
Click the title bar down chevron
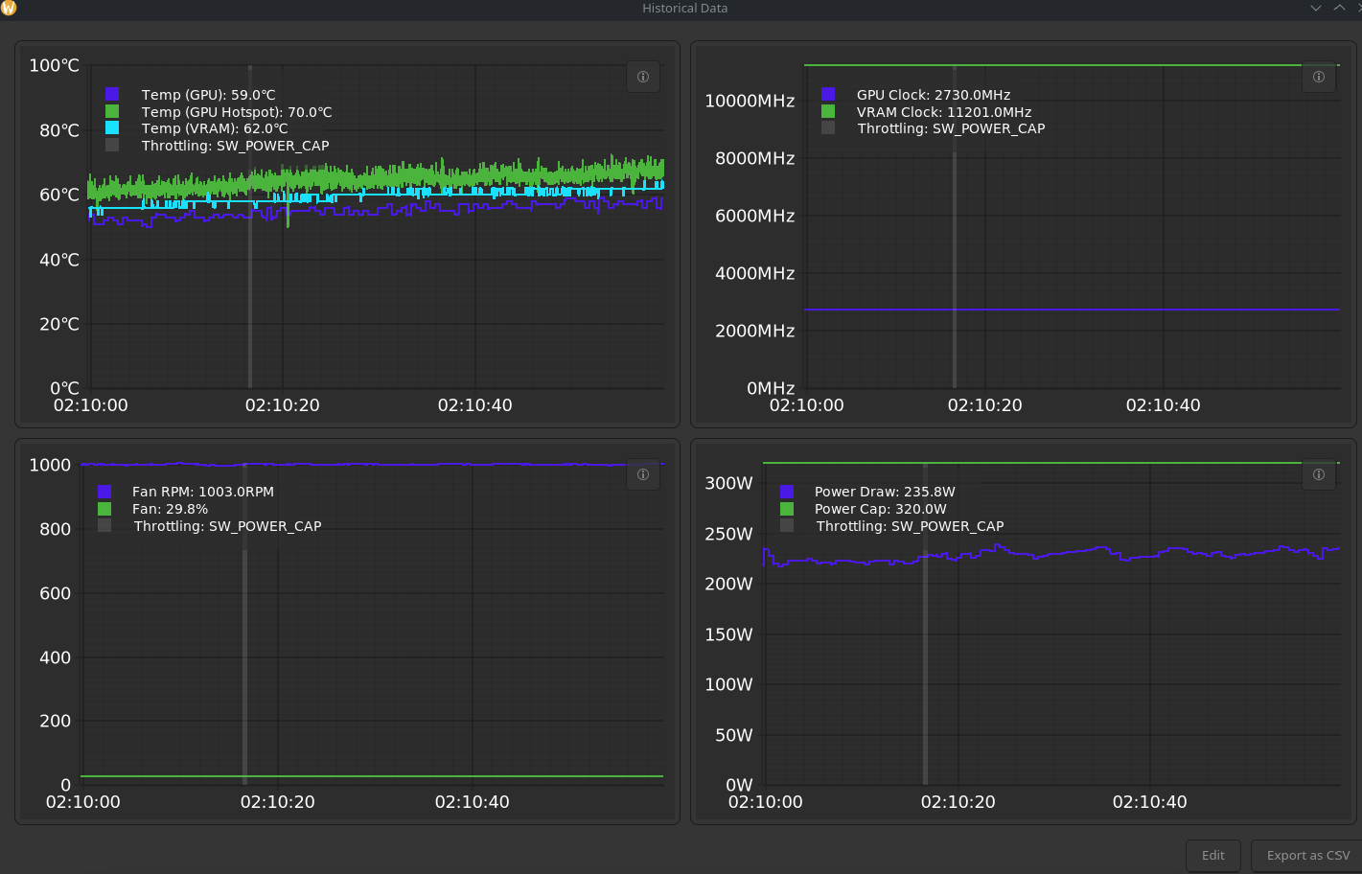tap(1316, 8)
